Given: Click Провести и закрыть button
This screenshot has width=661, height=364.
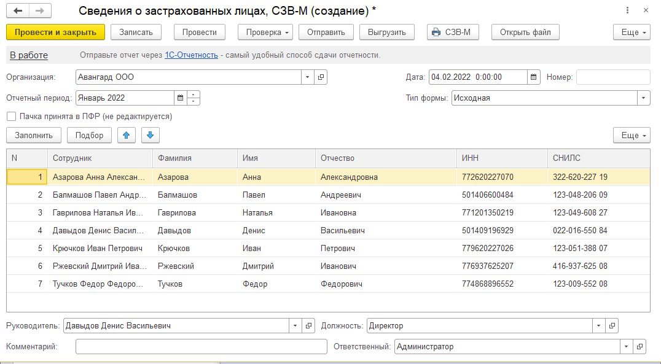Looking at the screenshot, I should 55,32.
